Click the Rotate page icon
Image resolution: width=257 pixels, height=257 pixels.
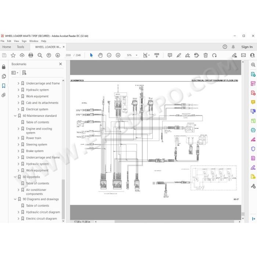click(214, 55)
